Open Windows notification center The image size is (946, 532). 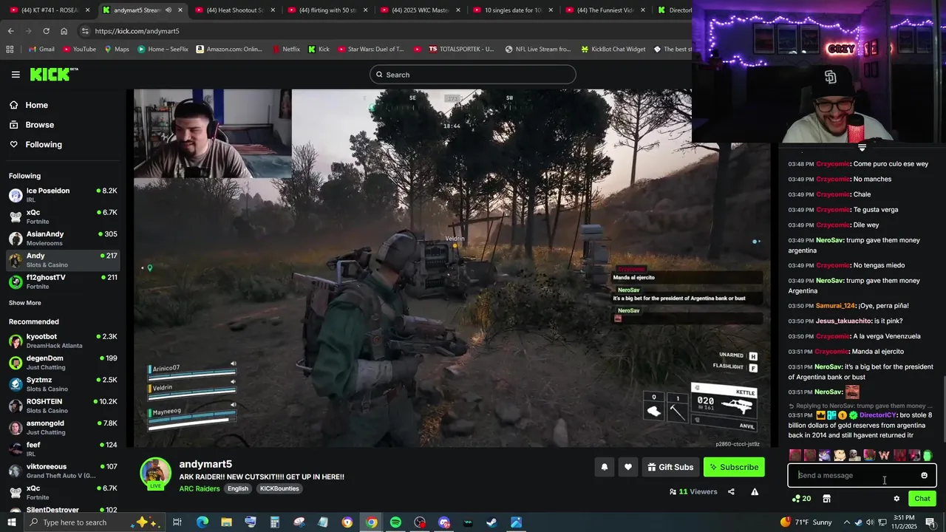[930, 522]
